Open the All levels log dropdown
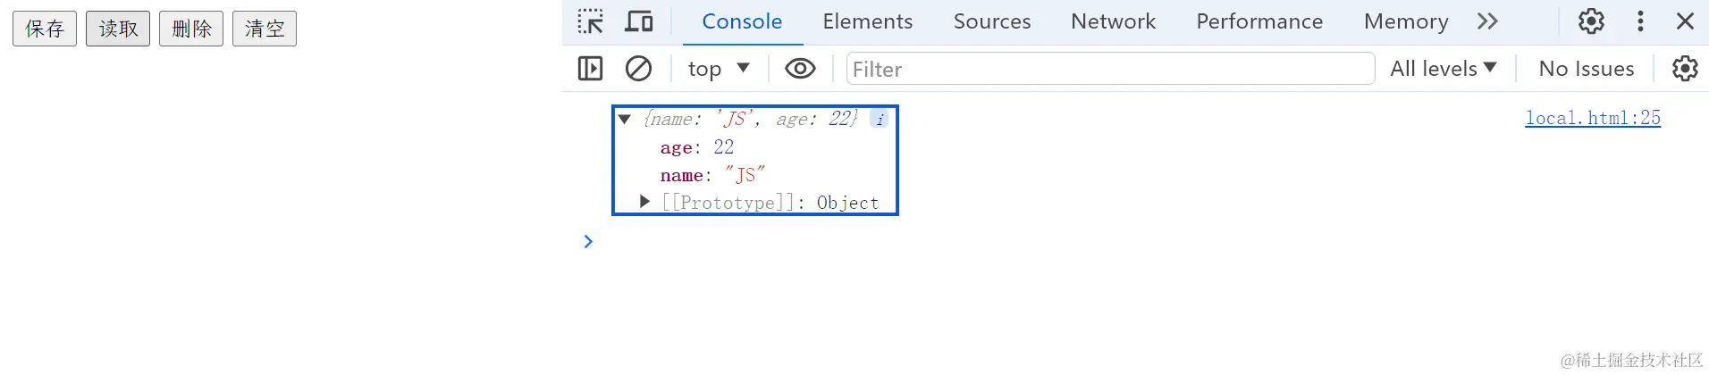This screenshot has width=1709, height=375. [x=1443, y=69]
